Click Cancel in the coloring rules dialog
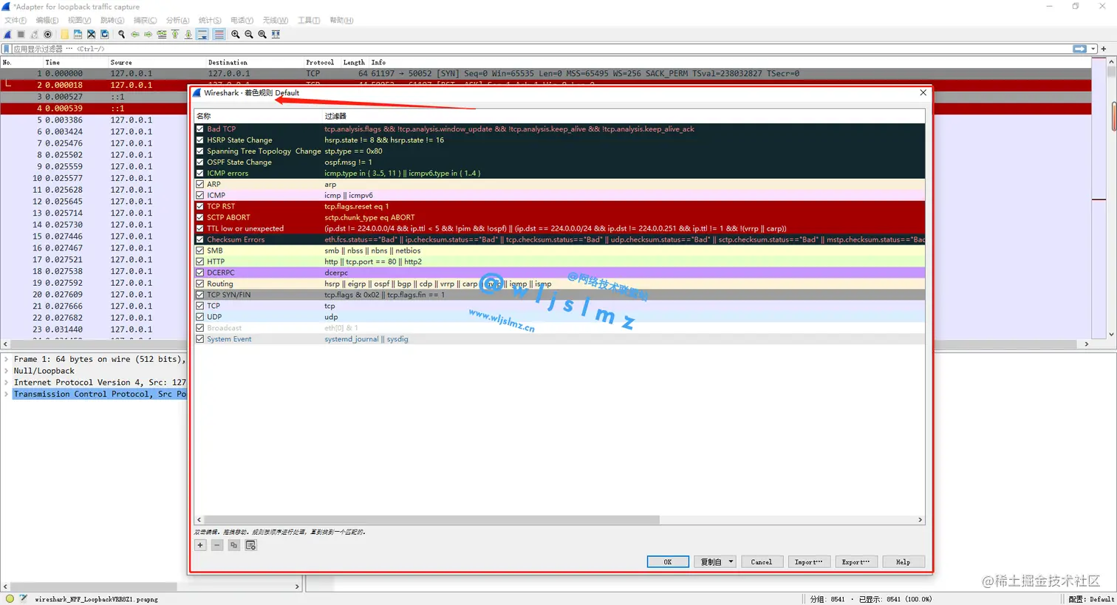Screen dimensions: 1117x605 [762, 562]
